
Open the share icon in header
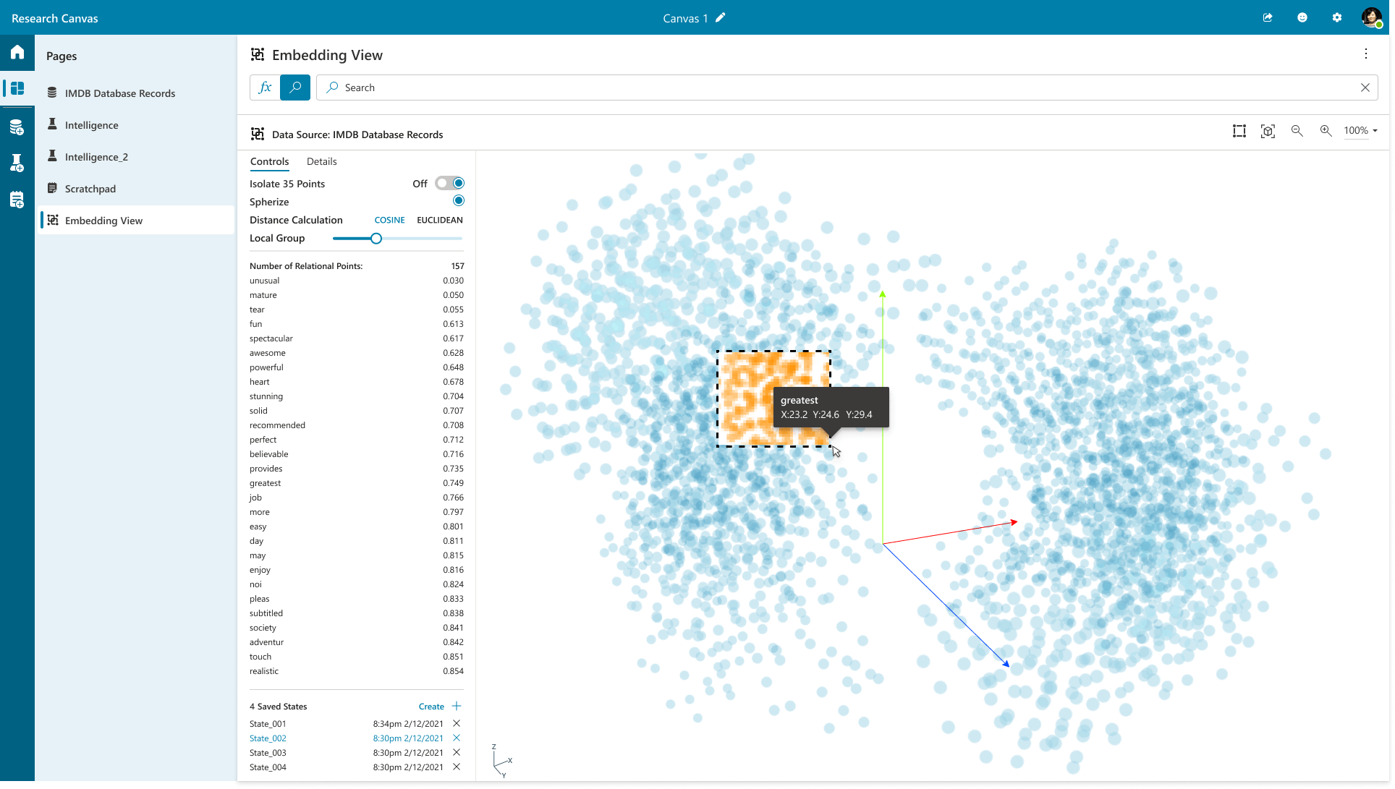tap(1268, 17)
